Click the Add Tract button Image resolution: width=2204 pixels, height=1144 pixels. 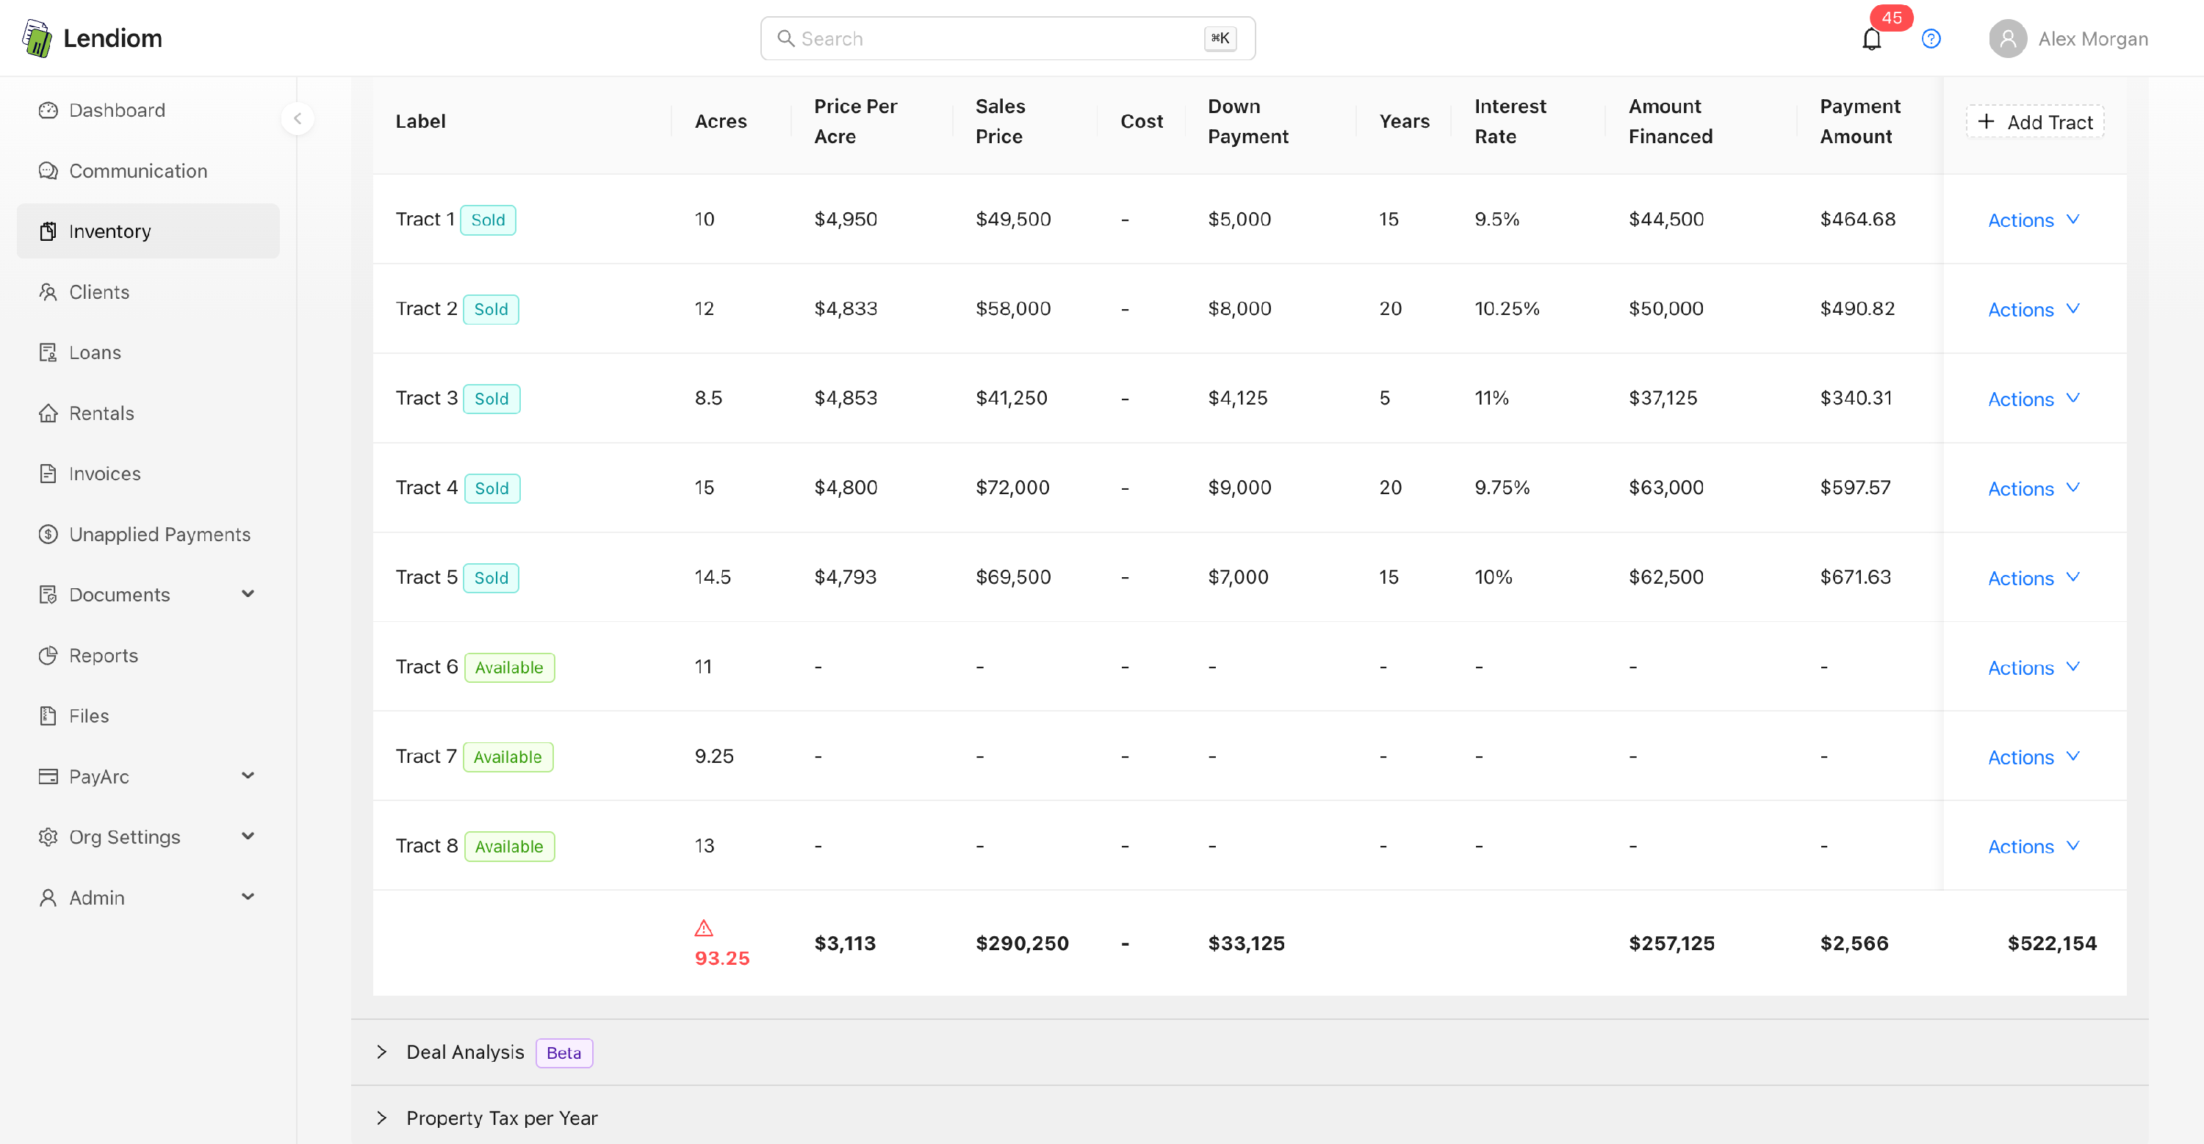click(2034, 123)
